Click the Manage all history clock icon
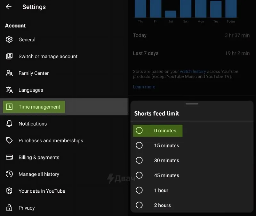The width and height of the screenshot is (256, 216). coord(9,174)
